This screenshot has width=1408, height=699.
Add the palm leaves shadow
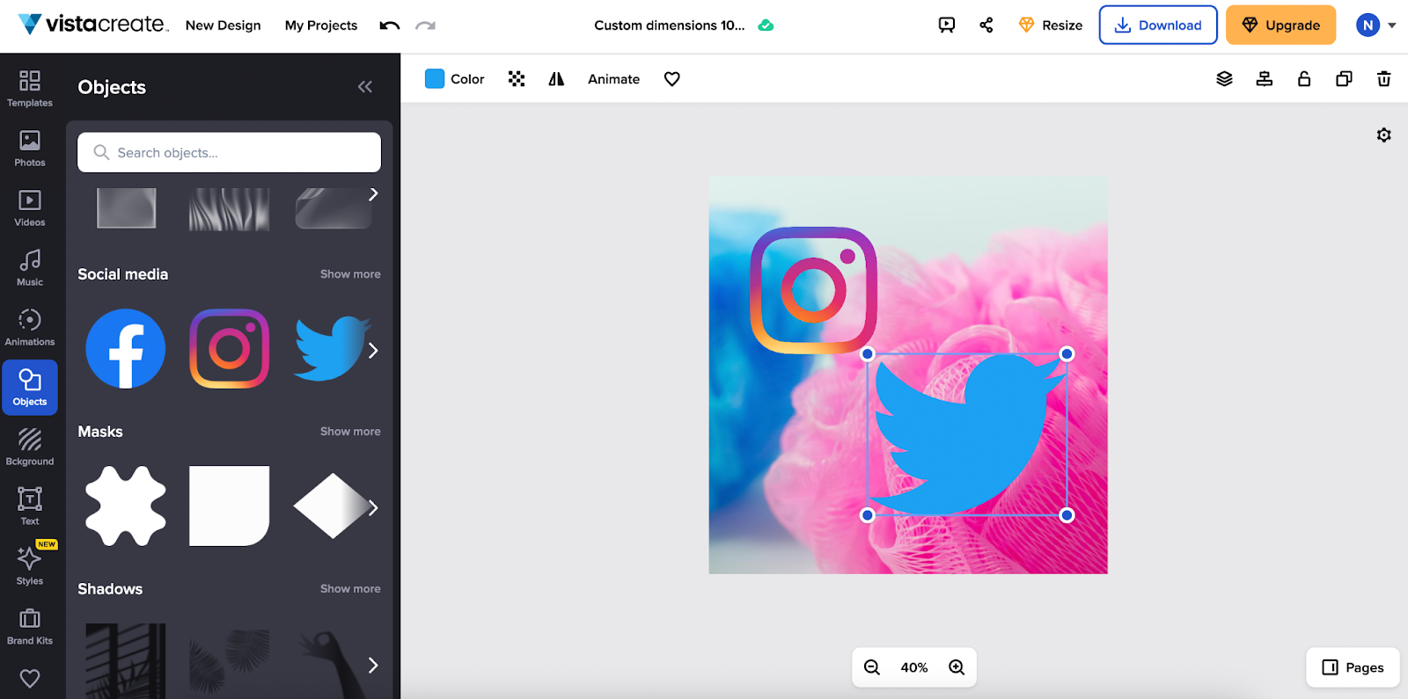230,661
